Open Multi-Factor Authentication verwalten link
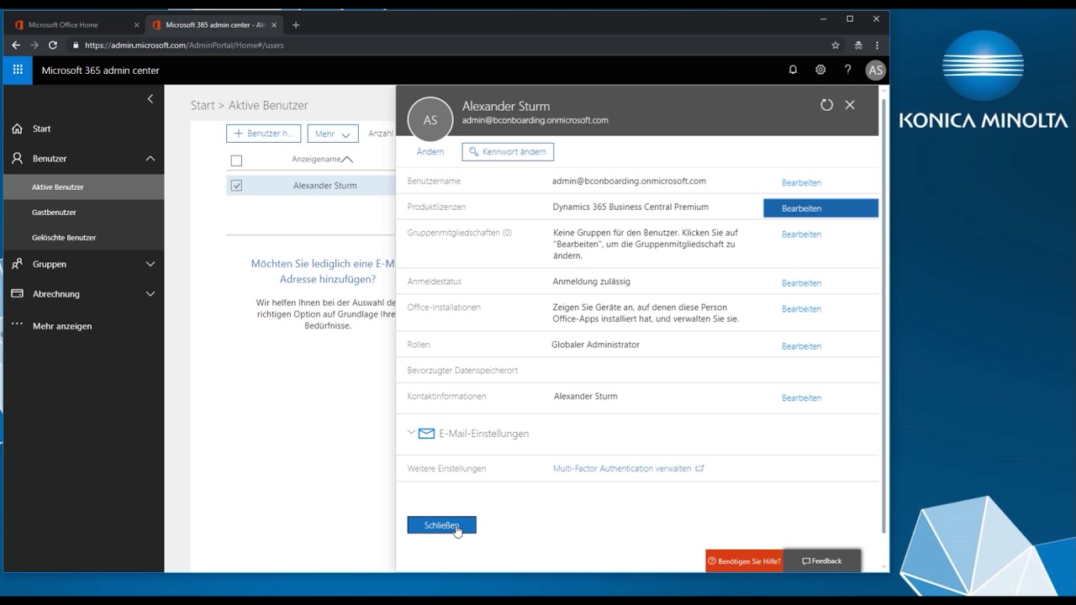The width and height of the screenshot is (1076, 605). tap(628, 469)
